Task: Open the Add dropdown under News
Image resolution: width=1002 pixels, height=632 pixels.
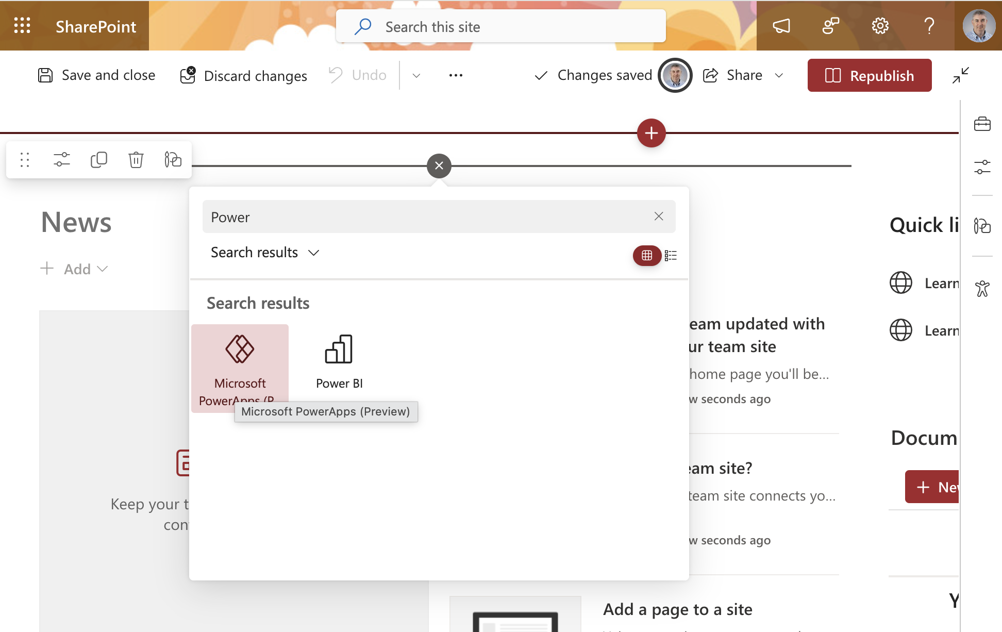Action: click(74, 269)
